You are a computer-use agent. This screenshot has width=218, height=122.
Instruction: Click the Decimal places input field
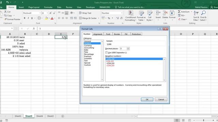(x=123, y=48)
